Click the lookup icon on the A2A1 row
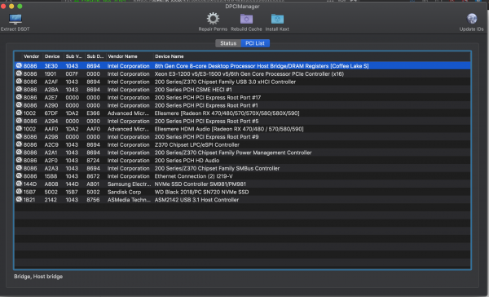 [x=19, y=153]
